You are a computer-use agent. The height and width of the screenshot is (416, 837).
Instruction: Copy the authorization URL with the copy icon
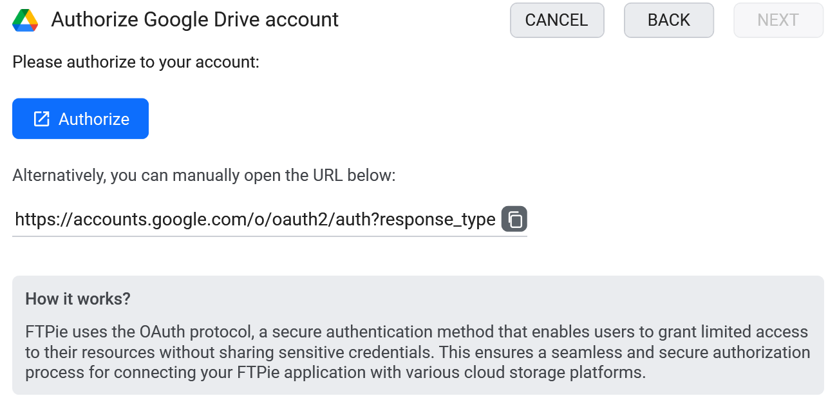click(x=514, y=219)
